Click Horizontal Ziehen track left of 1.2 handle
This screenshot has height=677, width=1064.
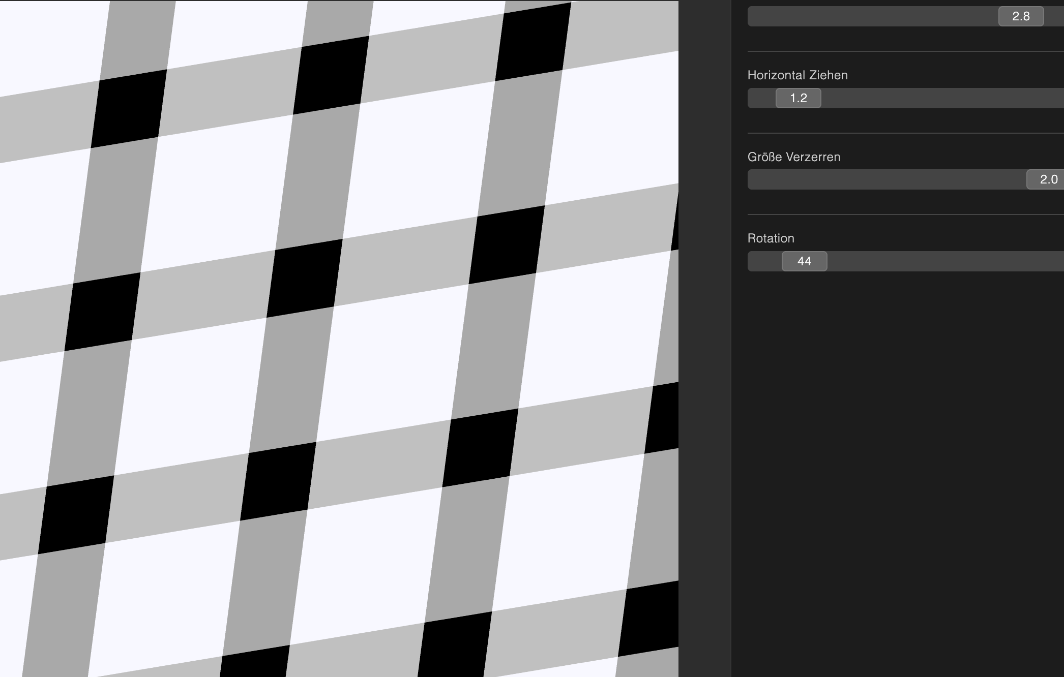pyautogui.click(x=761, y=98)
